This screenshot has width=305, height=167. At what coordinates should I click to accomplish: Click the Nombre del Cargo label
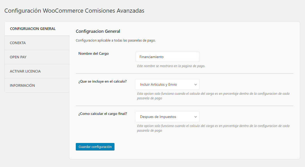click(x=94, y=54)
